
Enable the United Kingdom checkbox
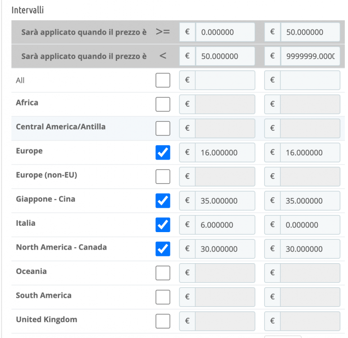163,321
